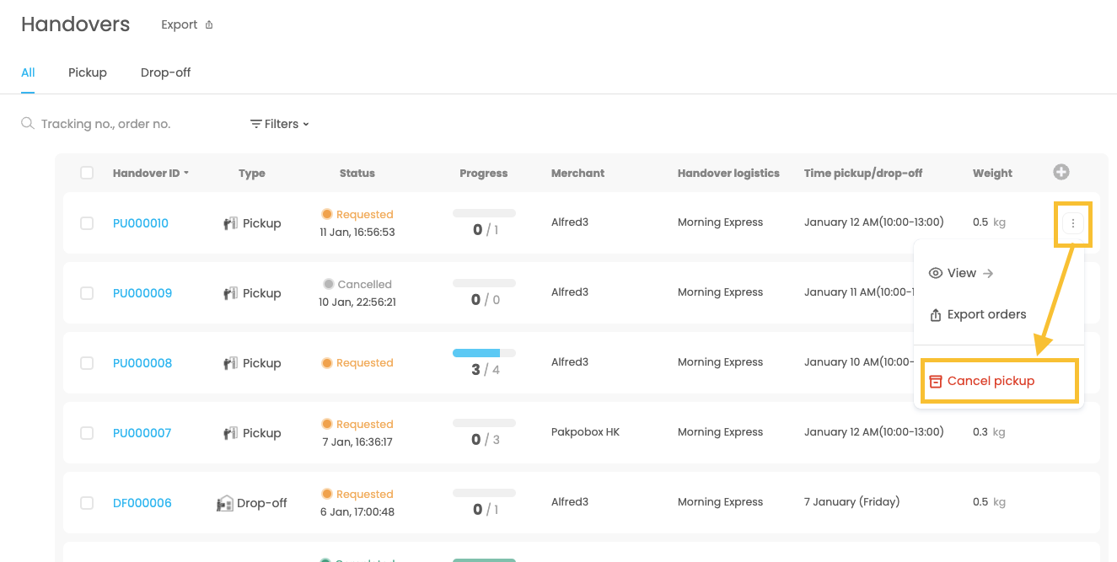Switch to the Pickup tab
1117x562 pixels.
(88, 72)
